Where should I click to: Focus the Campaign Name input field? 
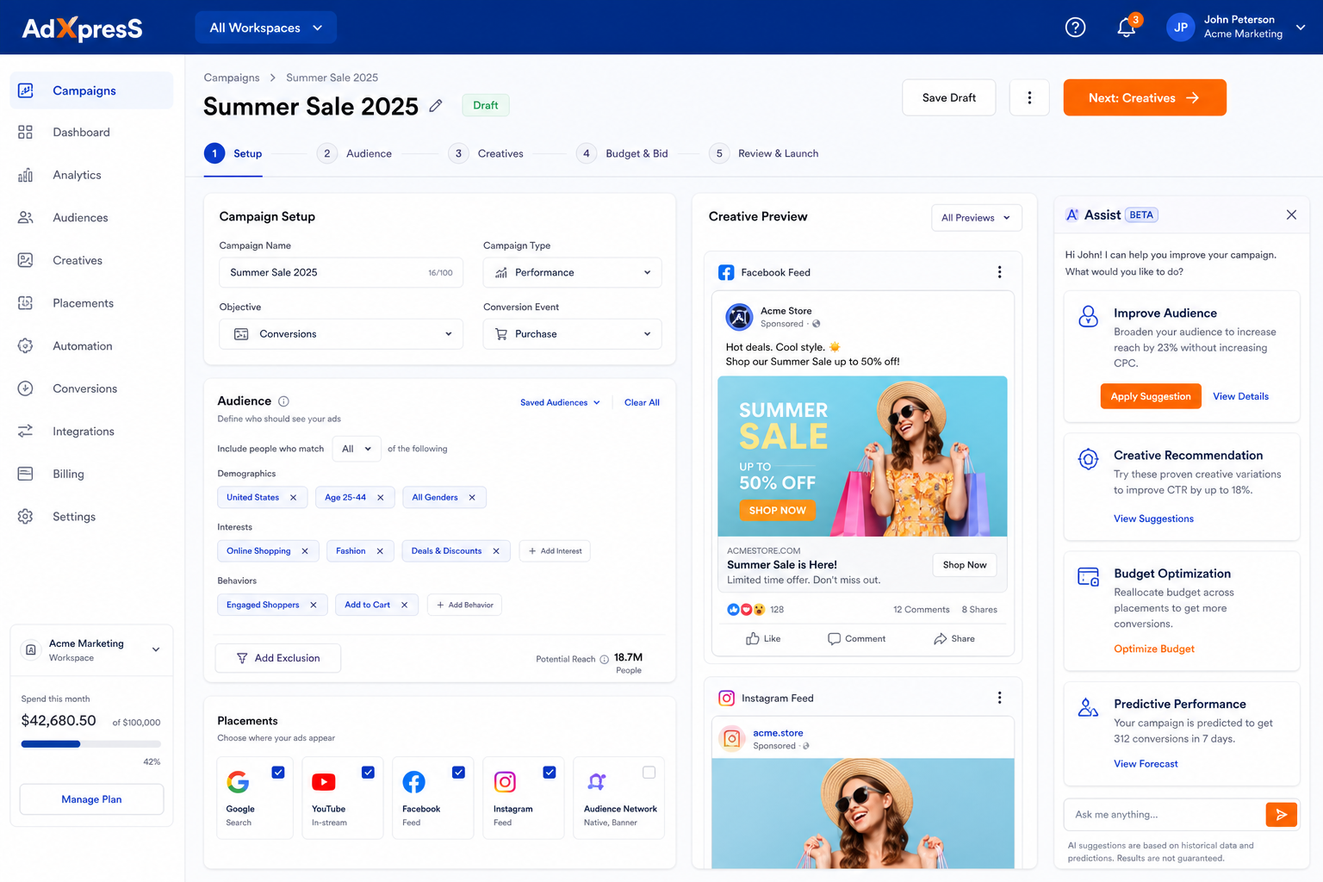pyautogui.click(x=341, y=272)
